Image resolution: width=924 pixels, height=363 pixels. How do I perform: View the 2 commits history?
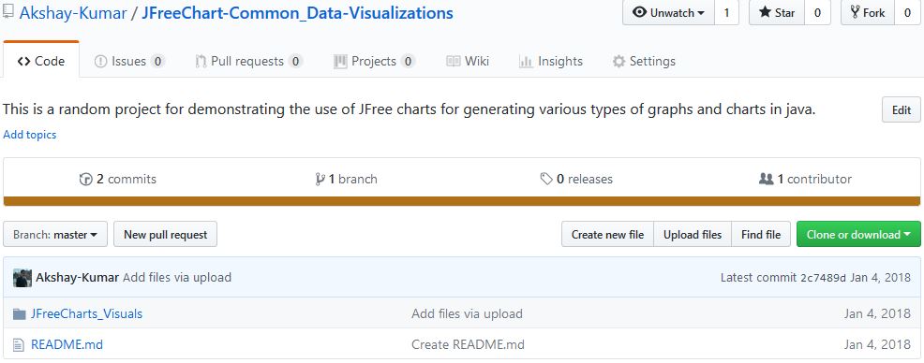118,179
